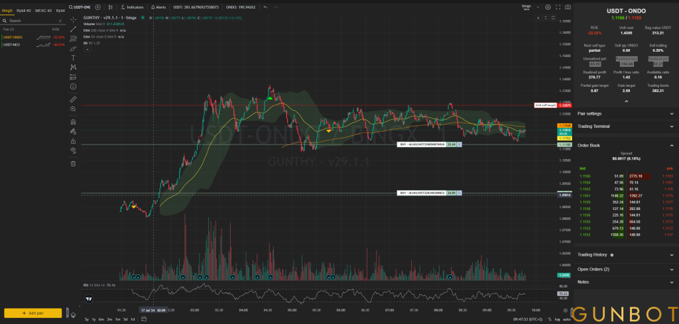Image resolution: width=679 pixels, height=324 pixels.
Task: Select the ruler measure tool
Action: [x=73, y=99]
